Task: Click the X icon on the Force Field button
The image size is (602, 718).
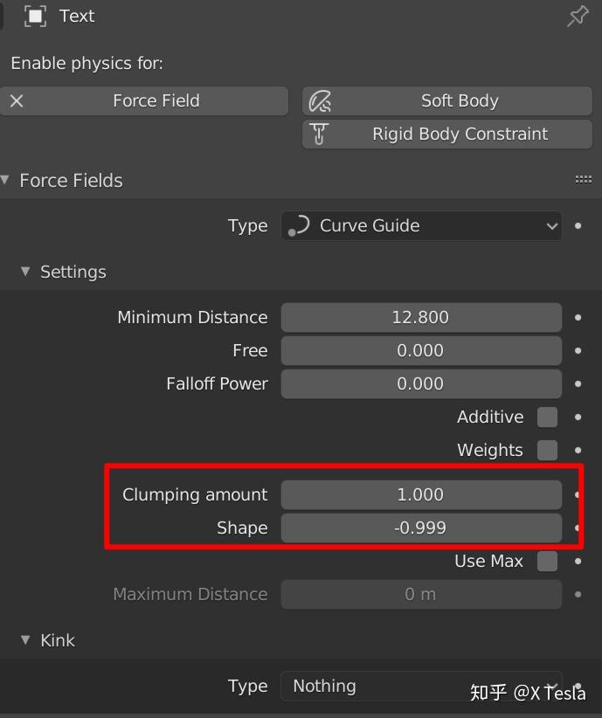Action: click(x=17, y=100)
